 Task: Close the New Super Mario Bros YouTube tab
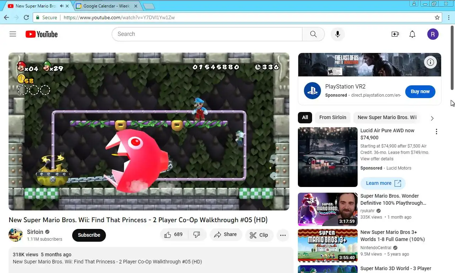68,6
